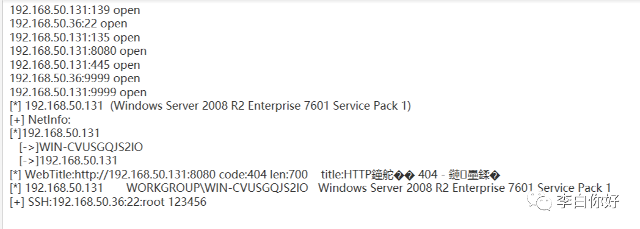The image size is (640, 229).
Task: Select the SSH root 123456 credential line
Action: (x=107, y=202)
